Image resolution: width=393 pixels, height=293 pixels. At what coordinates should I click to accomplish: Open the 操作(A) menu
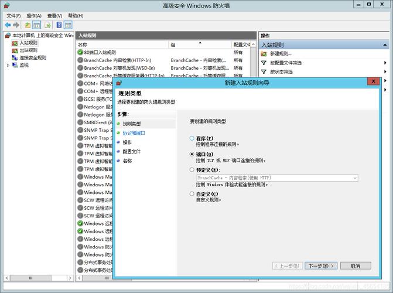pos(34,16)
